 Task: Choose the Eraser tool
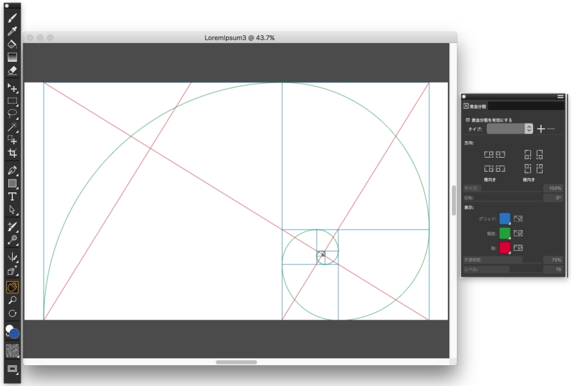(12, 71)
